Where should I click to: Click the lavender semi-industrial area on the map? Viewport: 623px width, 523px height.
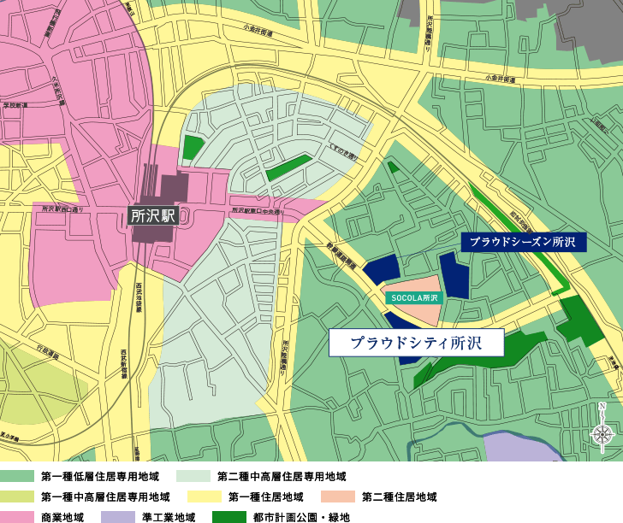click(x=519, y=447)
